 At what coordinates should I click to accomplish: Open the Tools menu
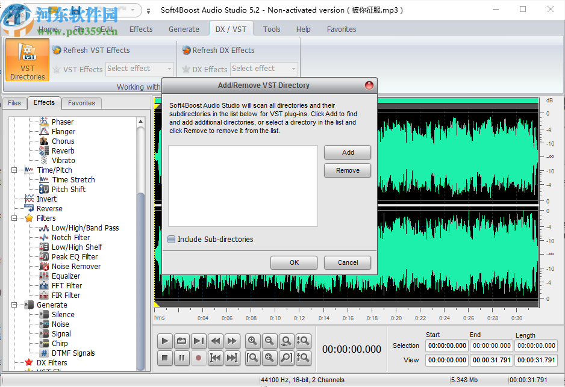coord(271,29)
